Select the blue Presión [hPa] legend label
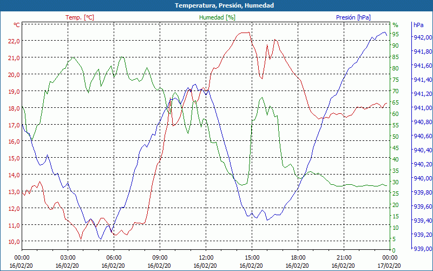This screenshot has width=433, height=271. coord(353,17)
